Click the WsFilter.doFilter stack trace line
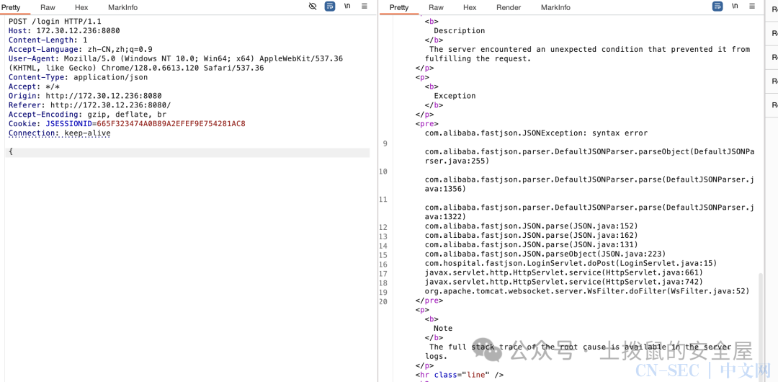 click(x=587, y=291)
